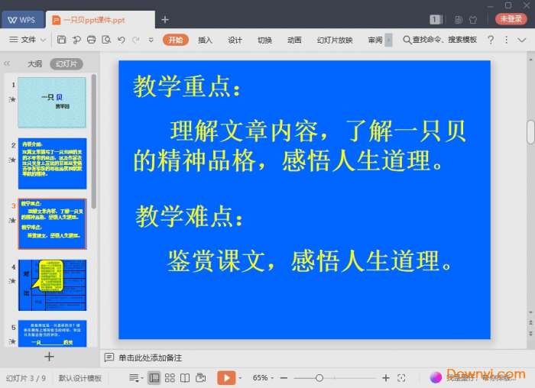Switch to reading view book icon
535x388 pixels.
(x=185, y=378)
